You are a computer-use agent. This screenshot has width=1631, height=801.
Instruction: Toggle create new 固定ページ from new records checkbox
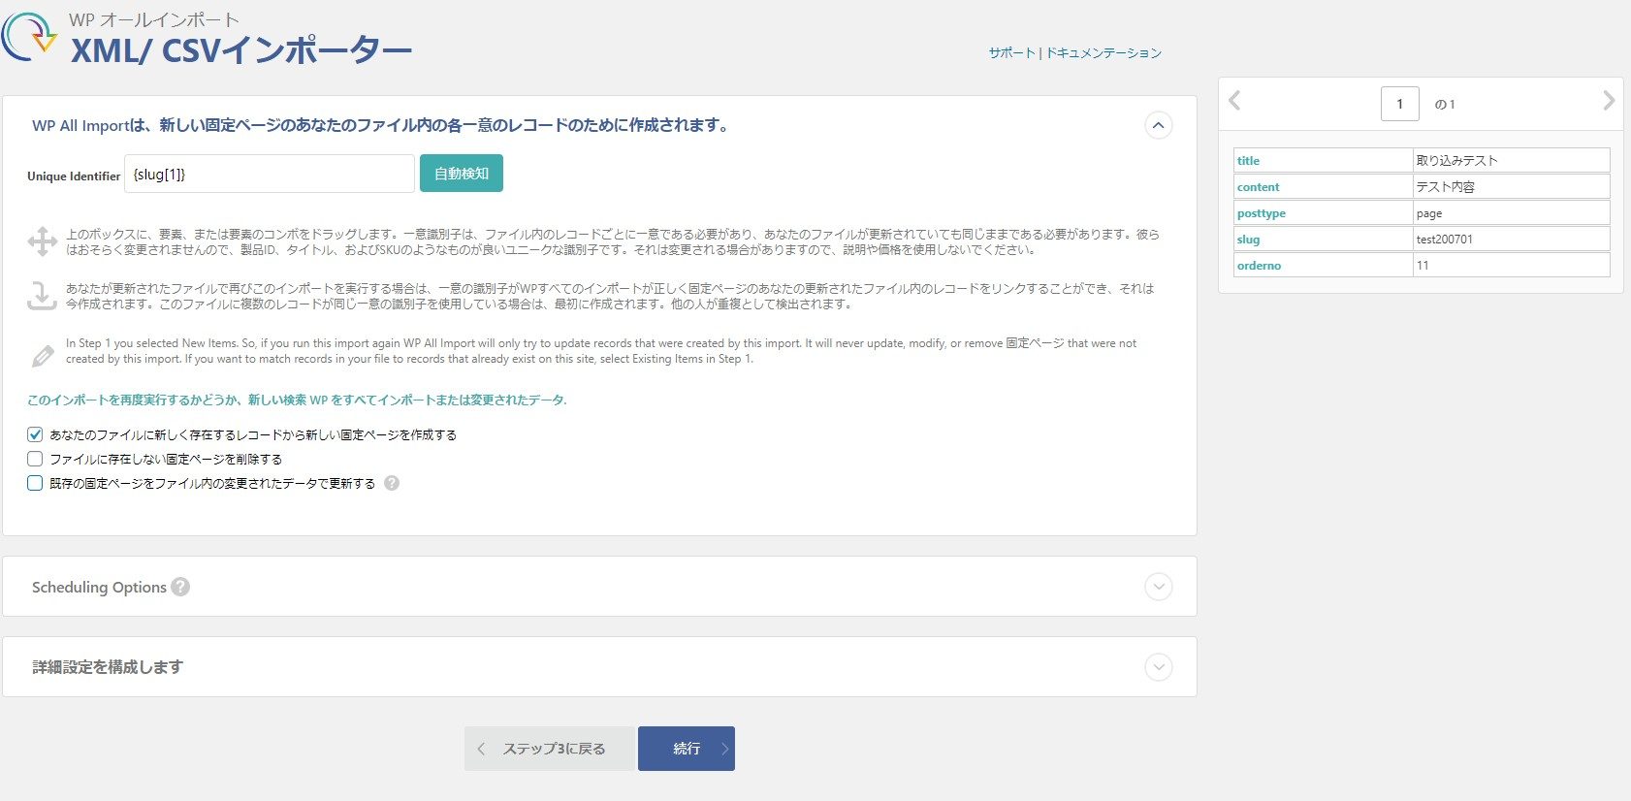[35, 434]
